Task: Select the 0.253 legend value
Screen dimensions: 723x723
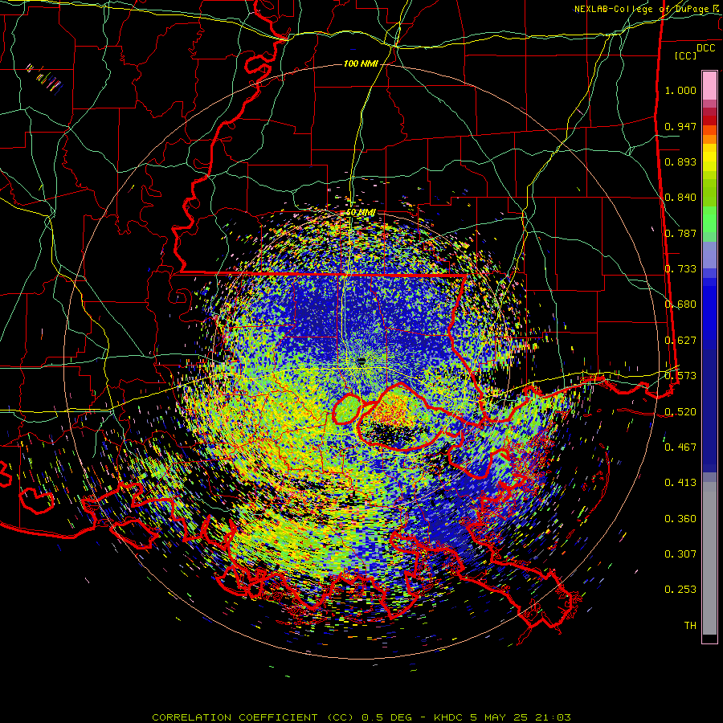Action: point(680,590)
